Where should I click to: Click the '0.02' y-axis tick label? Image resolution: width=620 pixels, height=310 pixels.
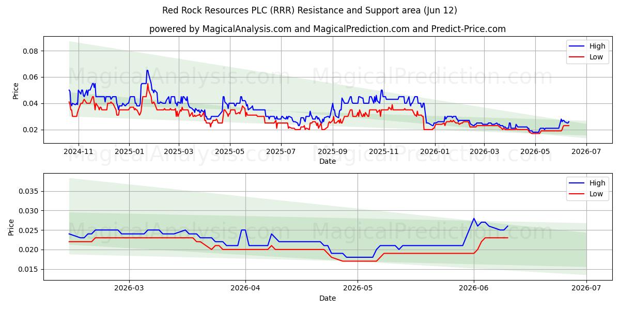click(32, 130)
